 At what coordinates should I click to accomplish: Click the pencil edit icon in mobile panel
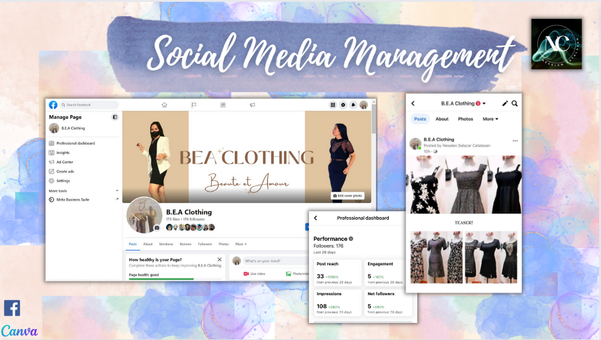(x=505, y=103)
